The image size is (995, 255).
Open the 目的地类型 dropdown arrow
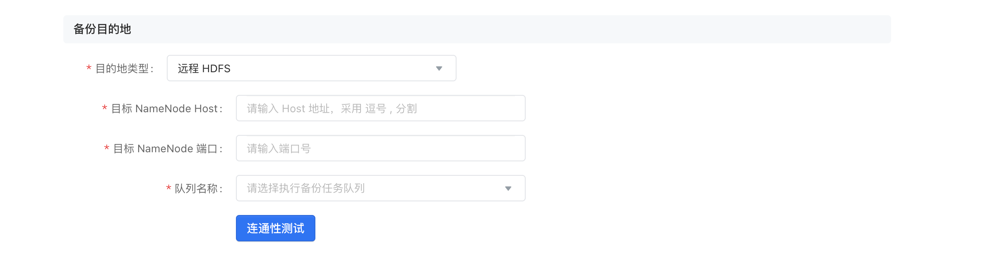pos(439,68)
